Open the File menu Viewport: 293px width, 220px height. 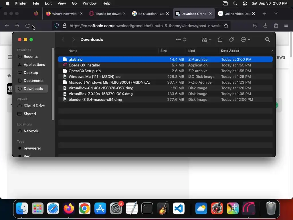pyautogui.click(x=36, y=3)
